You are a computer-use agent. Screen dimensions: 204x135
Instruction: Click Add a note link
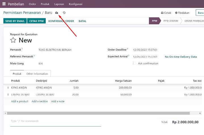pyautogui.click(x=58, y=101)
